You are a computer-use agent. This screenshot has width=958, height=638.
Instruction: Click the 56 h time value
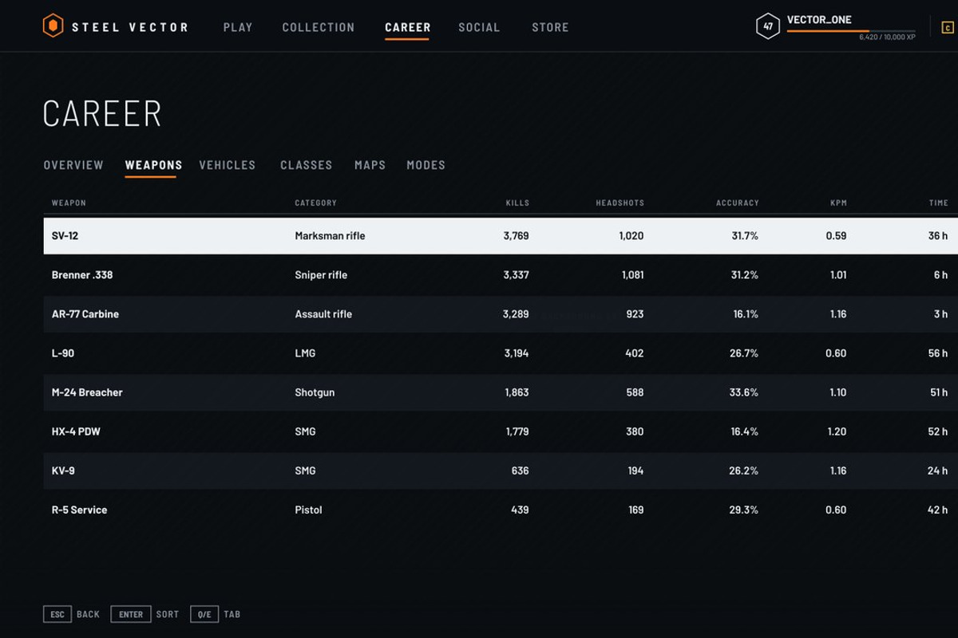pyautogui.click(x=938, y=353)
